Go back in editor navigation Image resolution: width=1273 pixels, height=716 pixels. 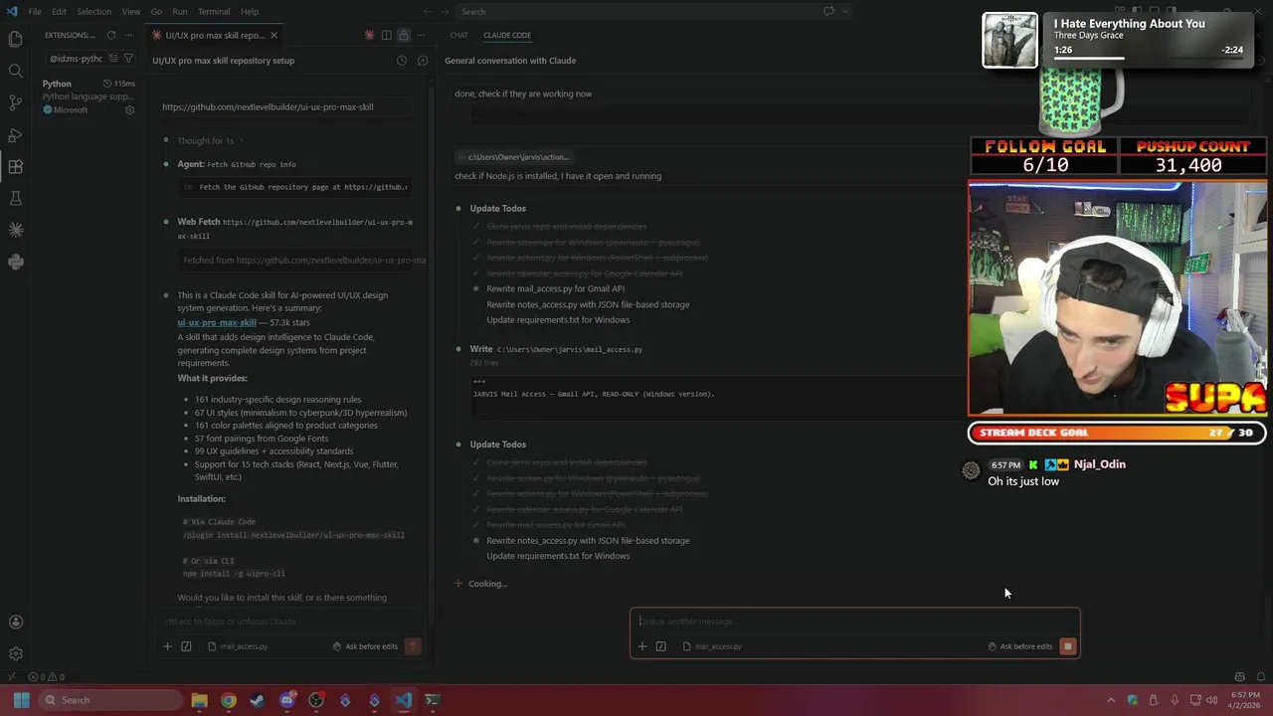427,11
